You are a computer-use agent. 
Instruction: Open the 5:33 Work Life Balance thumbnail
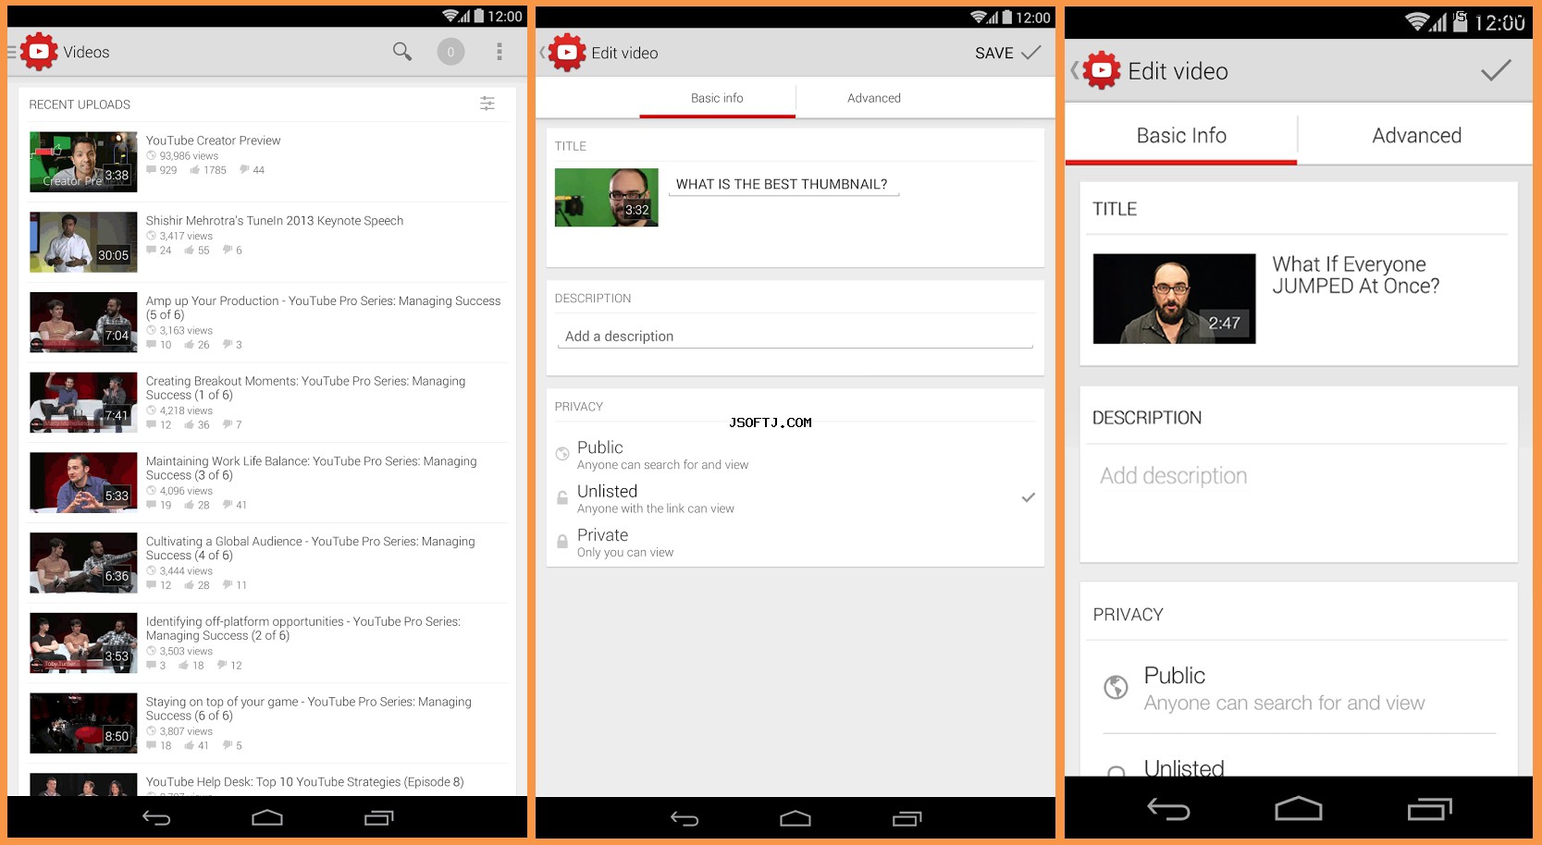[83, 483]
